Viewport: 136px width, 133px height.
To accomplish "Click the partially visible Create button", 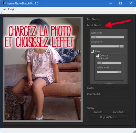I will [109, 84].
